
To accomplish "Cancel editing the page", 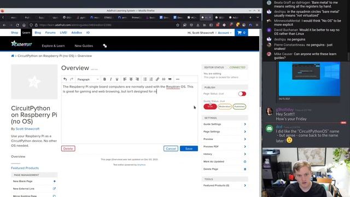I will click(x=171, y=148).
